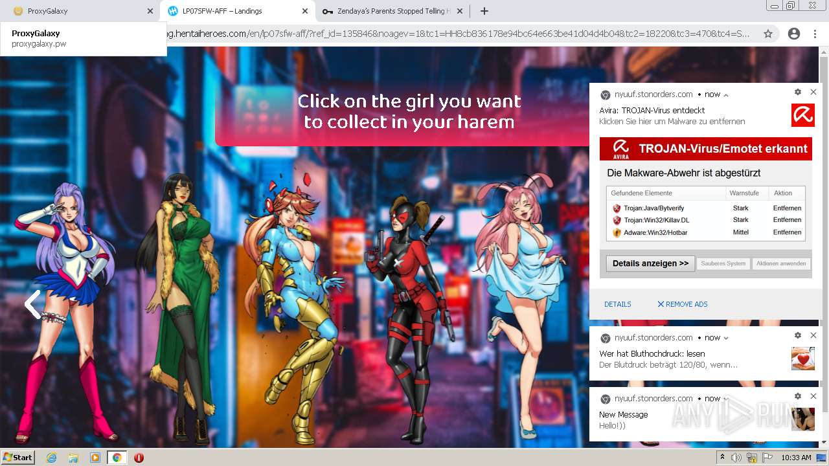Close the Zendaya's Parents tab
Viewport: 829px width, 466px height.
coord(460,11)
